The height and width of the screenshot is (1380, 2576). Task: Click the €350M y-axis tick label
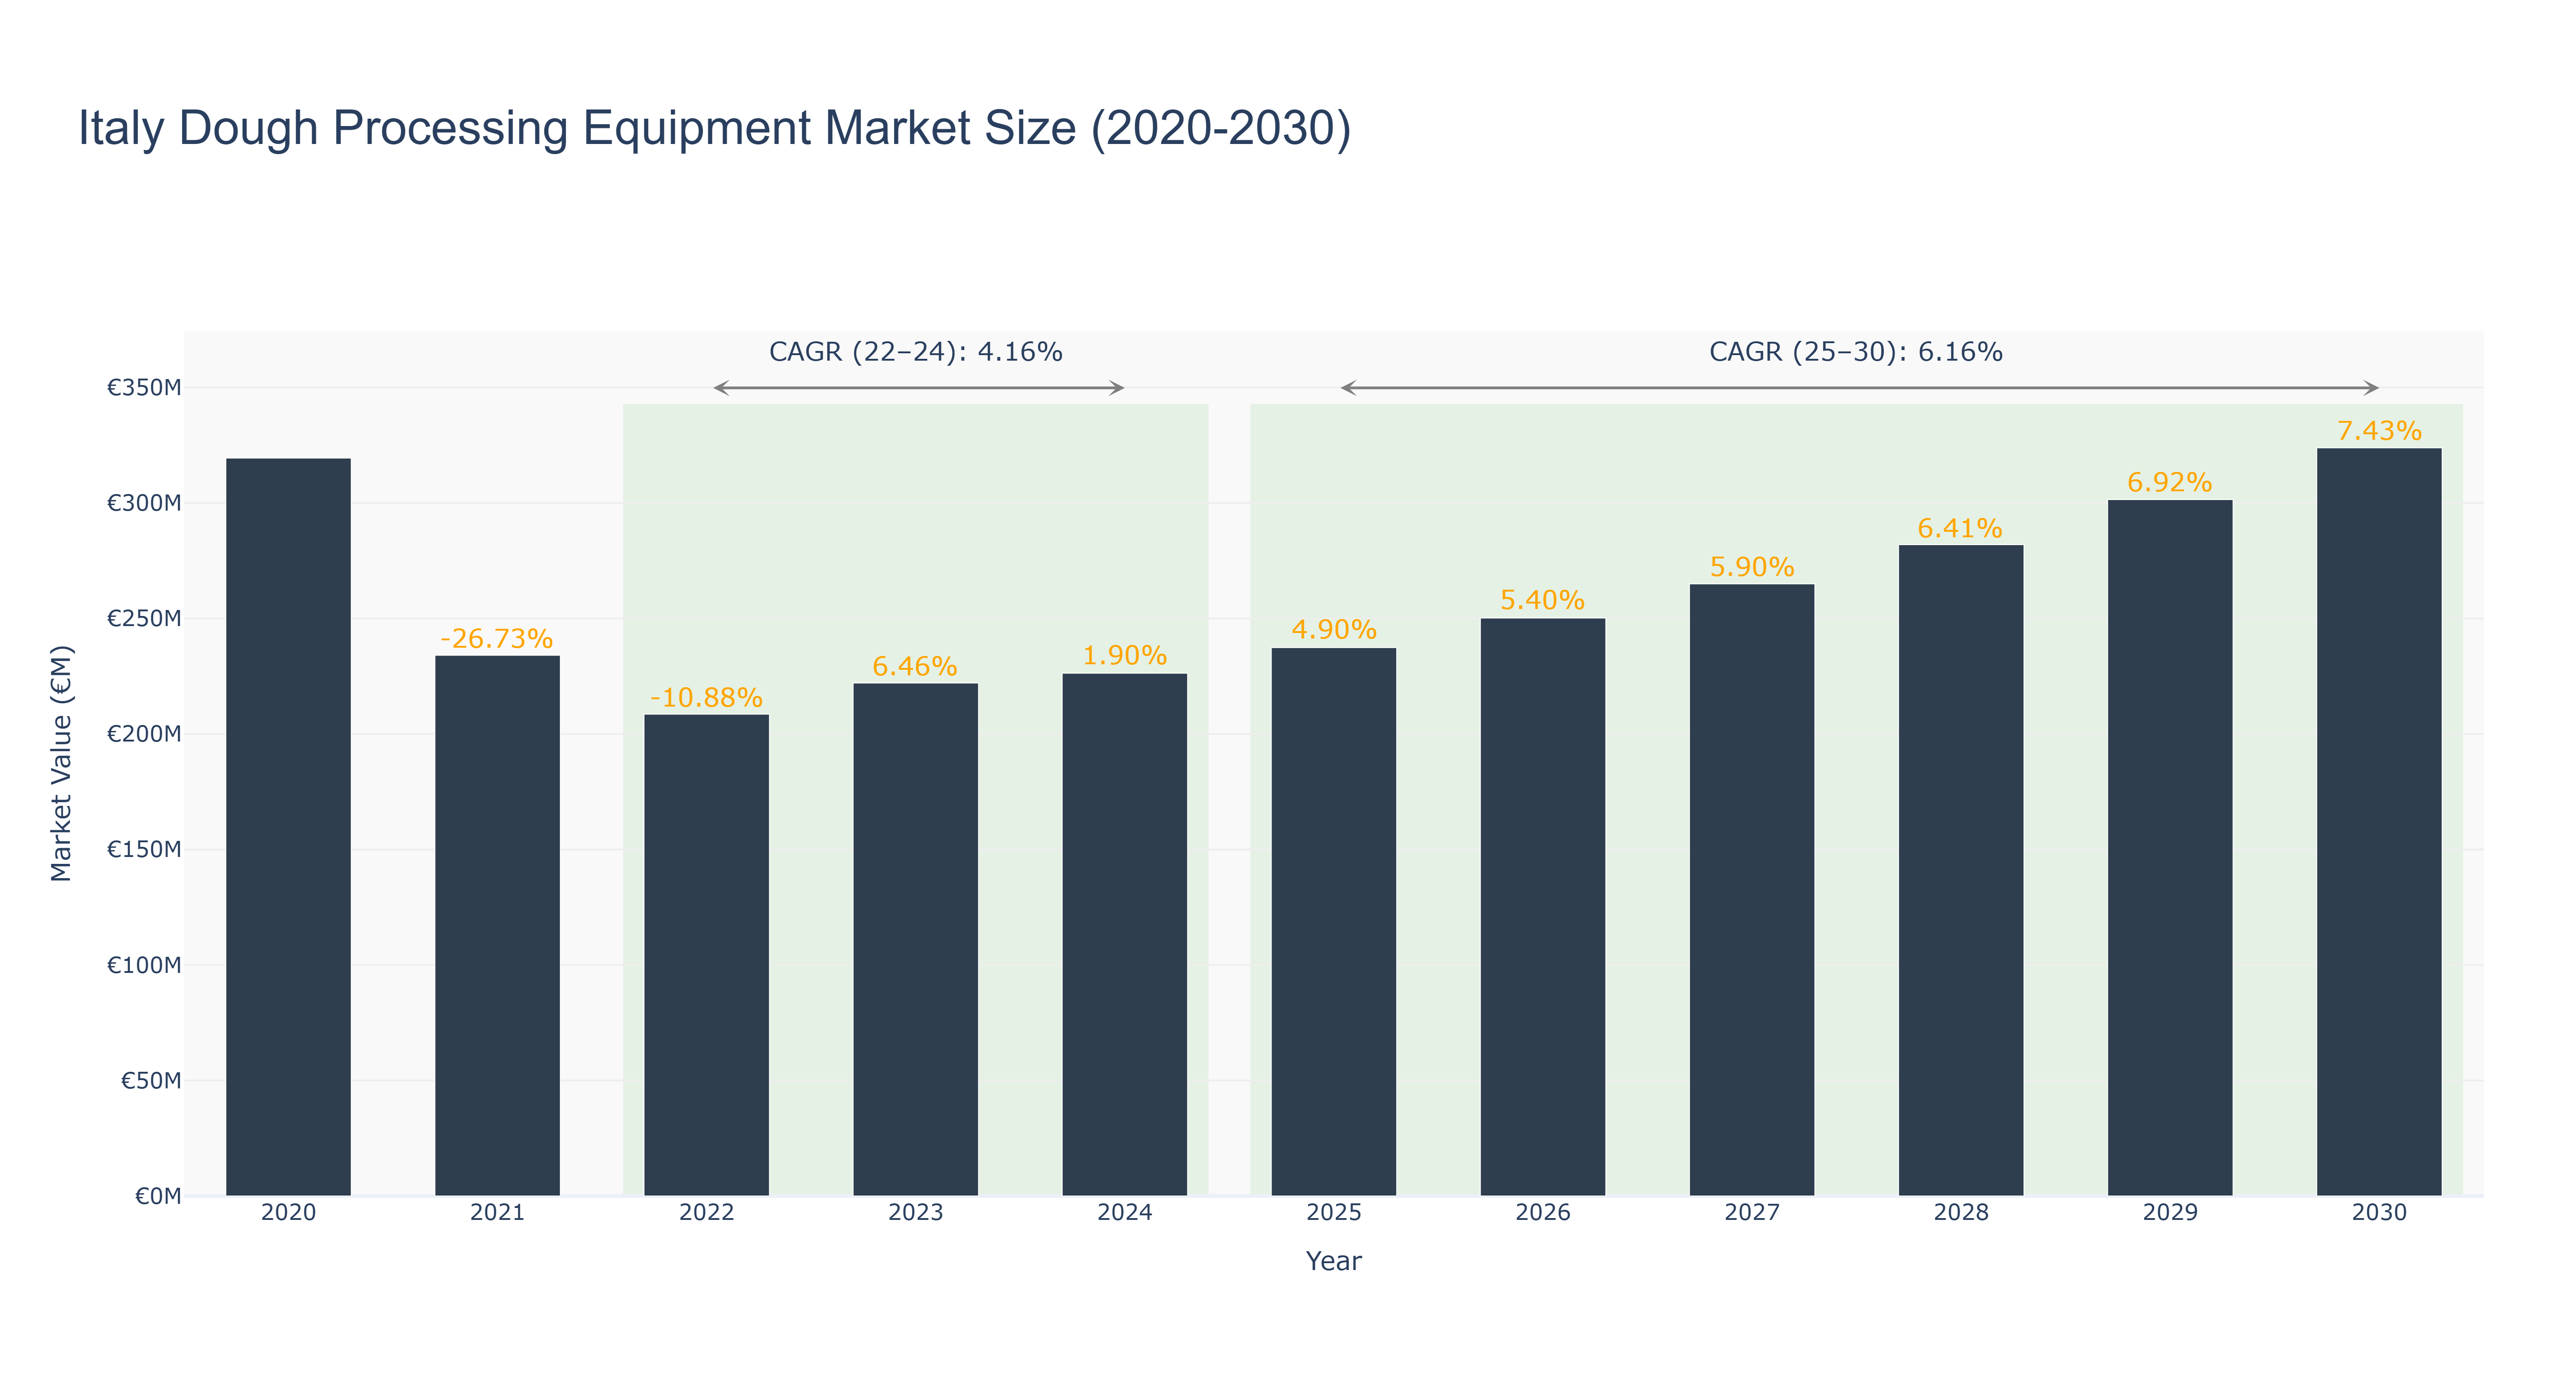[144, 387]
